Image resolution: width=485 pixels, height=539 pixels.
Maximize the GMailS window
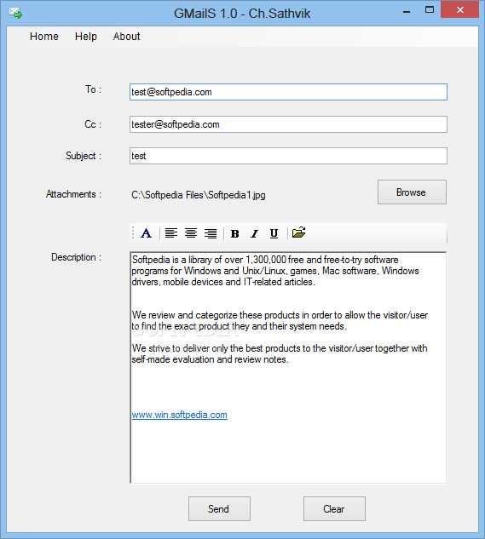pyautogui.click(x=430, y=10)
